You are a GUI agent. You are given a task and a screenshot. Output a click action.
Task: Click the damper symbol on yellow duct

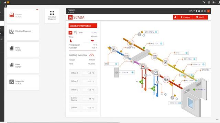point(166,62)
